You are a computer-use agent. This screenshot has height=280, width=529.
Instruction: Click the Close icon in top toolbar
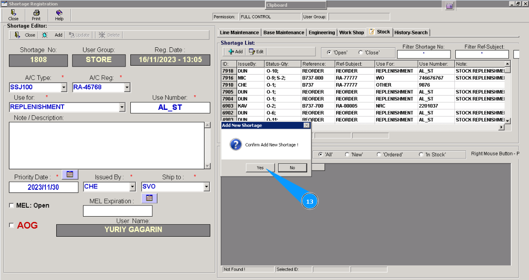[13, 15]
